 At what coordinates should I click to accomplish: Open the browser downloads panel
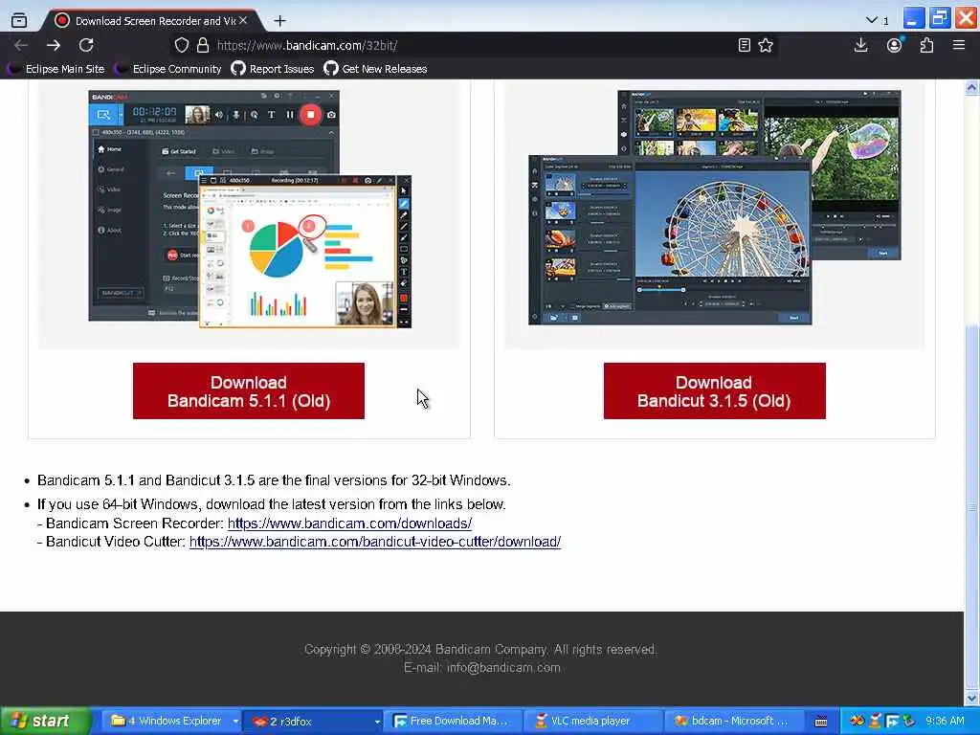860,45
